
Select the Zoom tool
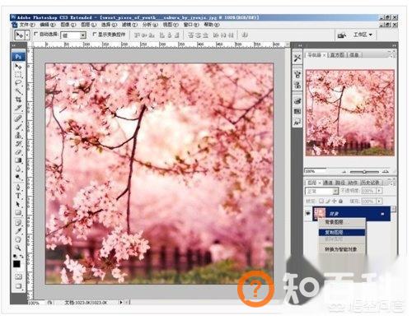(x=18, y=248)
